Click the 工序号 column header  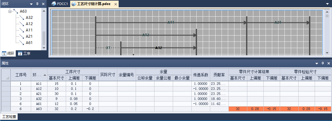21,75
